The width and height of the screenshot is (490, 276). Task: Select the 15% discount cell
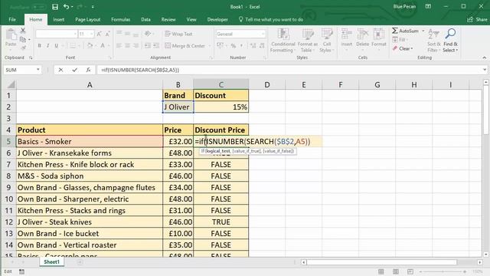221,107
